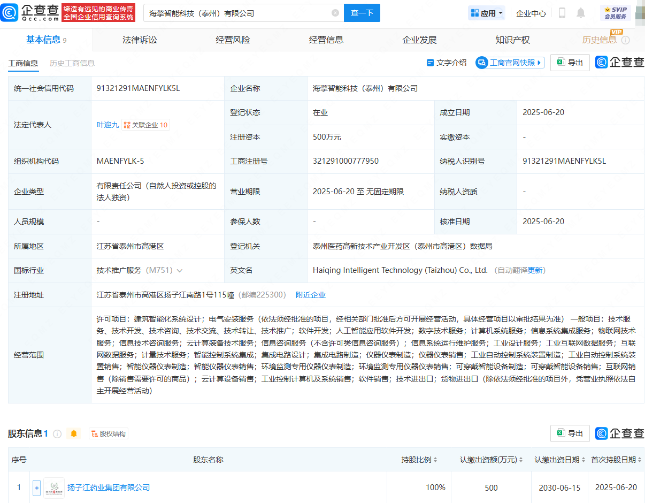Open 文字介绍 text introduction
Screen dimensions: 645x503
coord(446,63)
